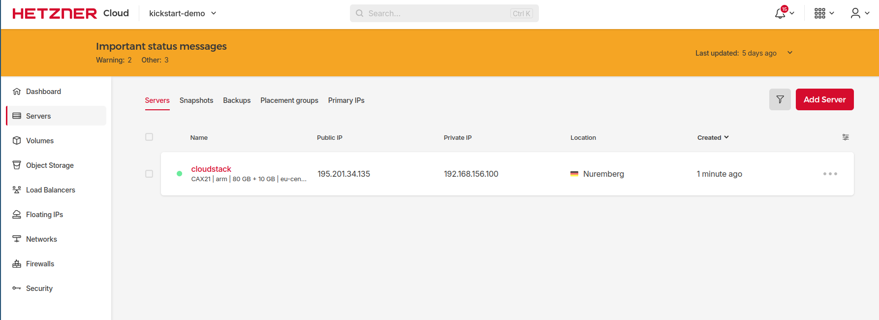The image size is (879, 320).
Task: Click public IP 195.201.34.135
Action: [x=344, y=174]
